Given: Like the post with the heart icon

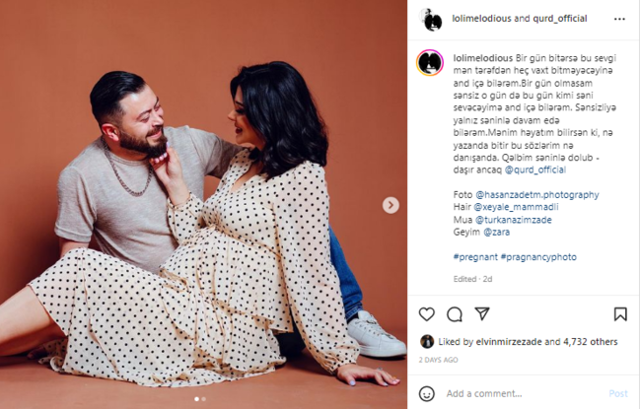Looking at the screenshot, I should (x=427, y=314).
